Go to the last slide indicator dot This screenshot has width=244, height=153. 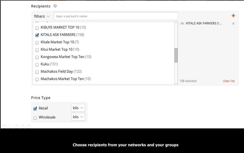29,126
